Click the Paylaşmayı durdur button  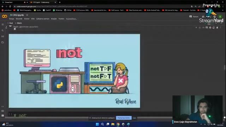pyautogui.click(x=124, y=118)
